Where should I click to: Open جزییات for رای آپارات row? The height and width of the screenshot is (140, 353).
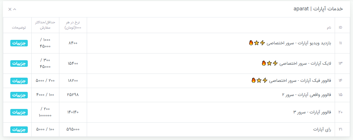coord(19,130)
